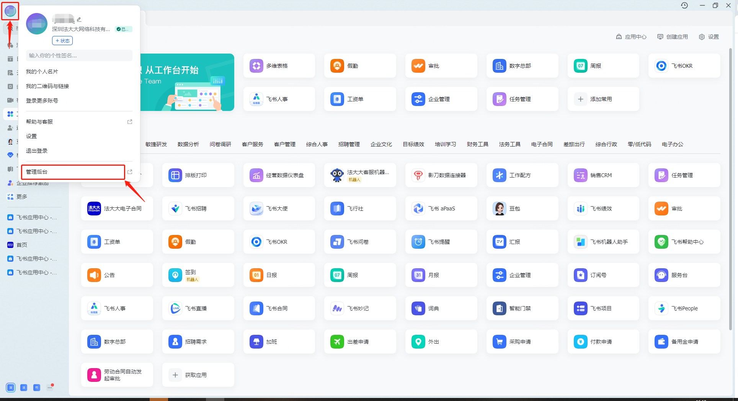Viewport: 738px width, 401px height.
Task: Open 管理后台 admin console entry
Action: coord(79,172)
